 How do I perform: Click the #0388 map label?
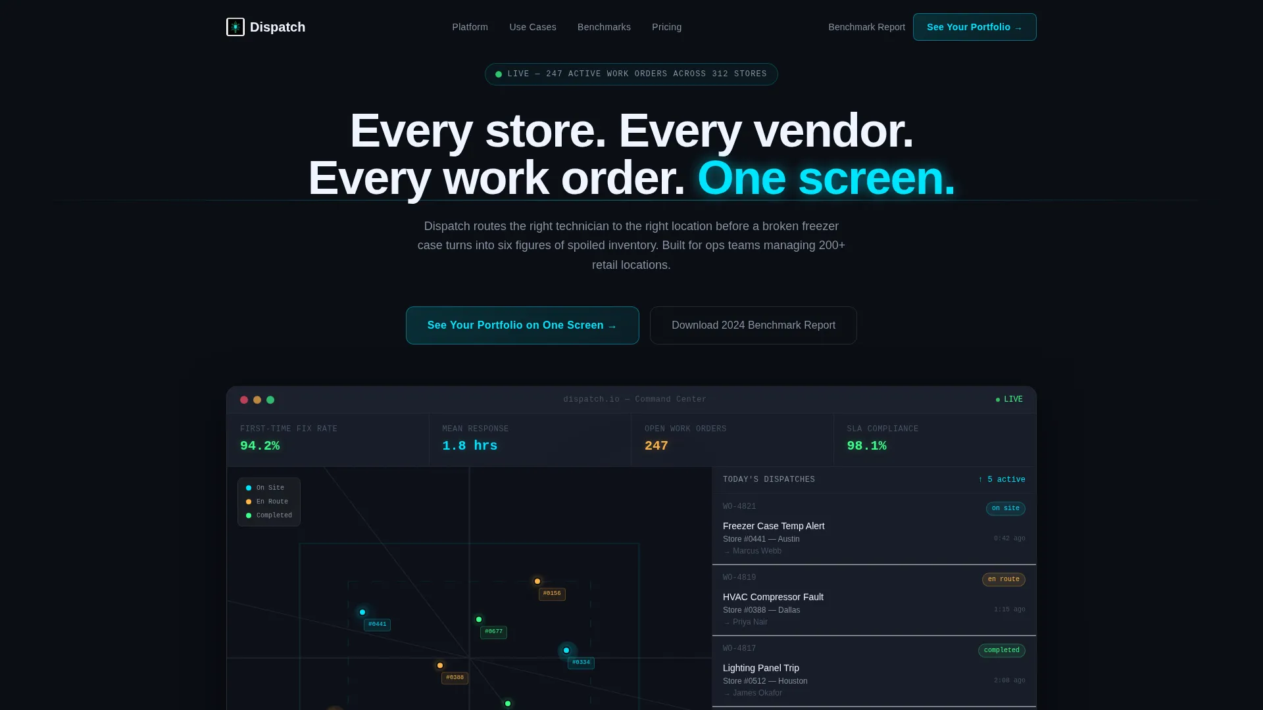[x=455, y=678]
